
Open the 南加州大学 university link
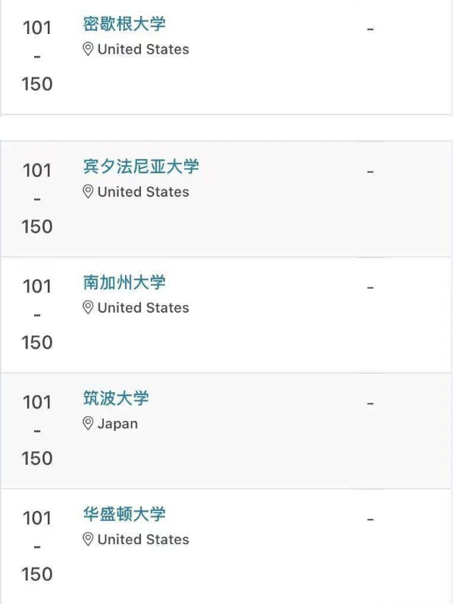124,282
